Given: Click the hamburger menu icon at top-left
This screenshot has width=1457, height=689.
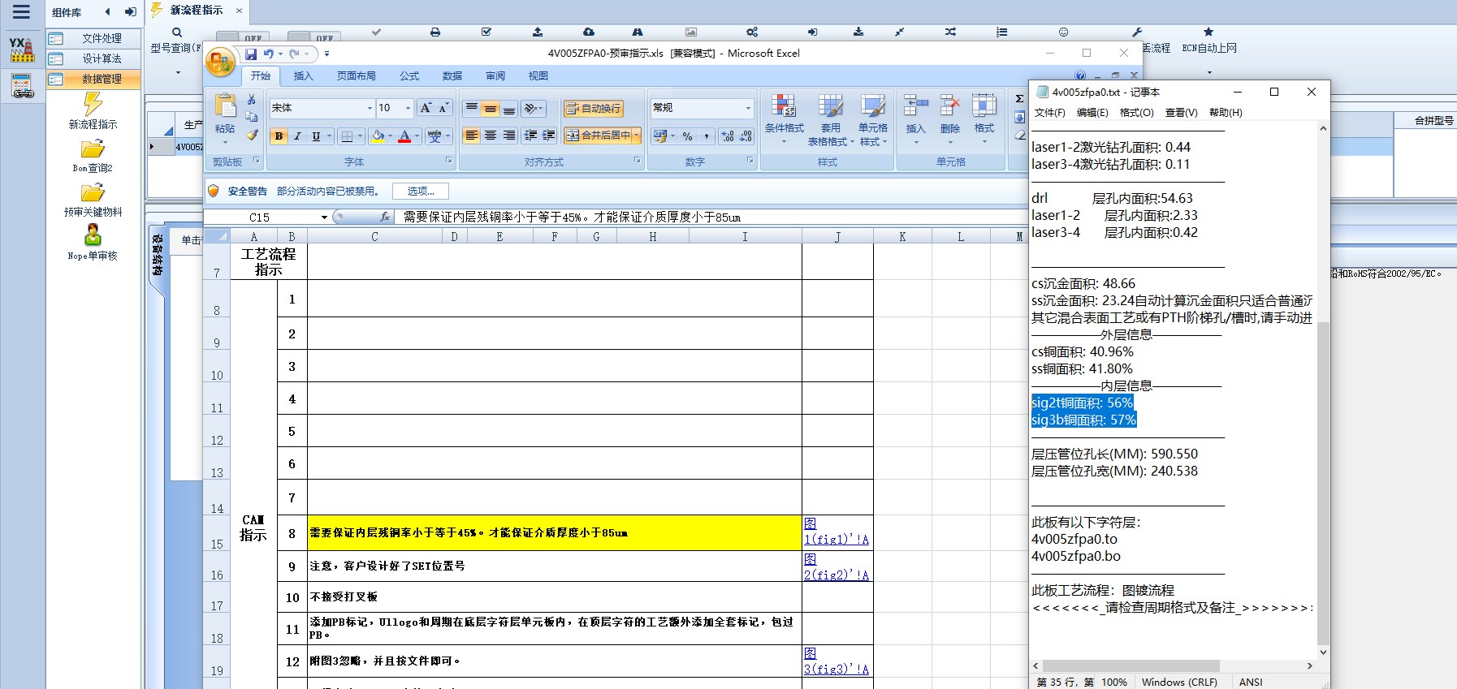Looking at the screenshot, I should pyautogui.click(x=21, y=11).
